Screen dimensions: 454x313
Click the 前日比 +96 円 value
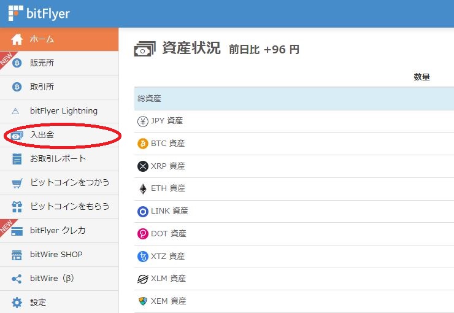point(264,50)
